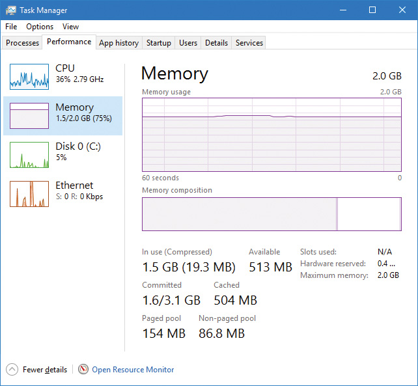Select the CPU usage graph thumbnail
Image resolution: width=418 pixels, height=386 pixels.
coord(29,77)
